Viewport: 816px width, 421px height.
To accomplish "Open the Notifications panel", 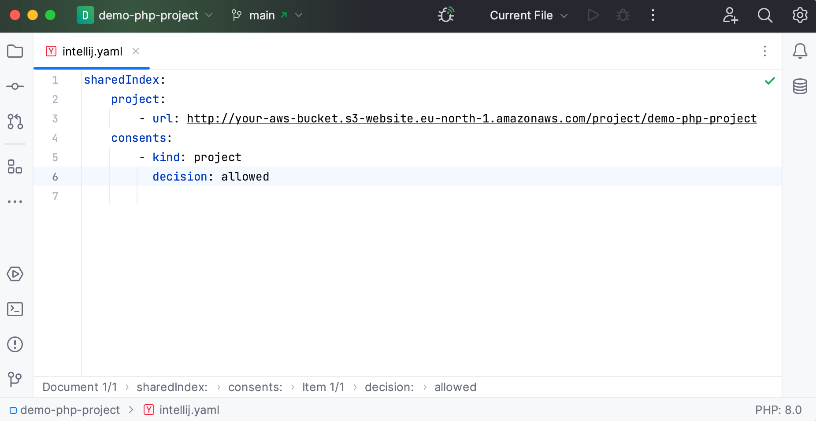I will (x=801, y=52).
